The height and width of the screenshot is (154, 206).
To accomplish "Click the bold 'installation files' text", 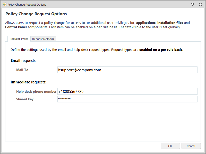I will tap(170, 23).
